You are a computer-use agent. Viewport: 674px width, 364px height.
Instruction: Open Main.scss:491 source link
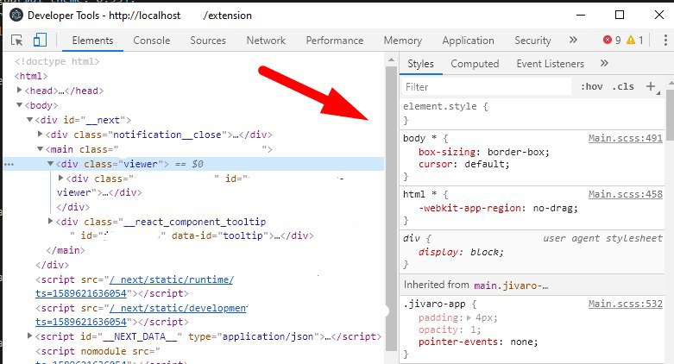626,138
